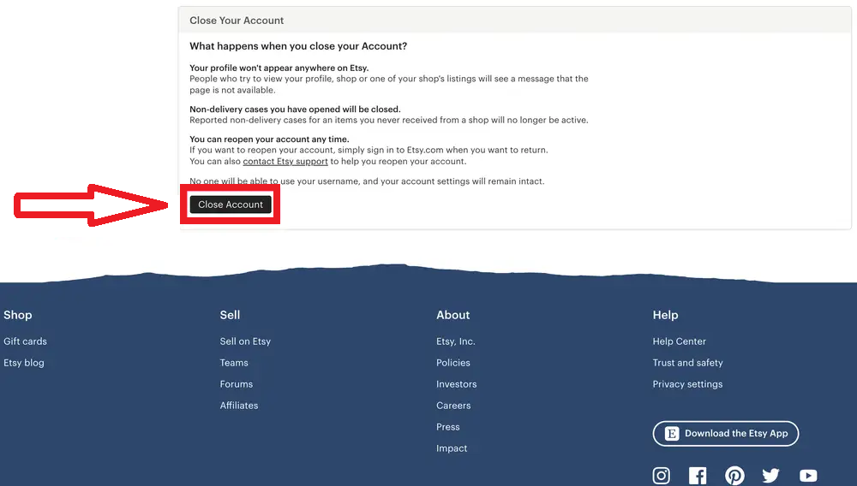Open Etsy's Facebook page icon
Image resolution: width=857 pixels, height=486 pixels.
pos(698,476)
